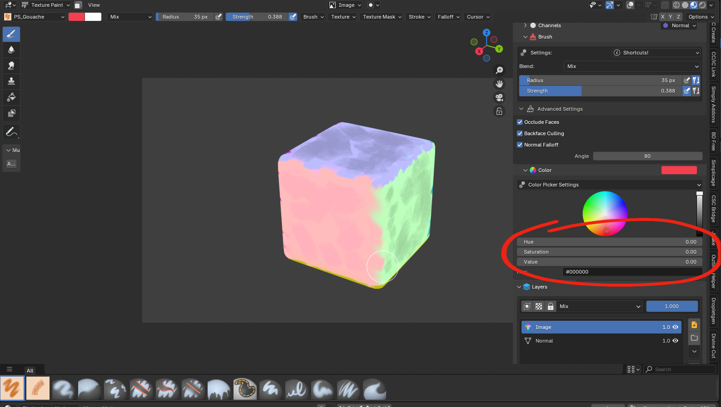
Task: Toggle the Normal Falloff checkbox
Action: pos(520,145)
